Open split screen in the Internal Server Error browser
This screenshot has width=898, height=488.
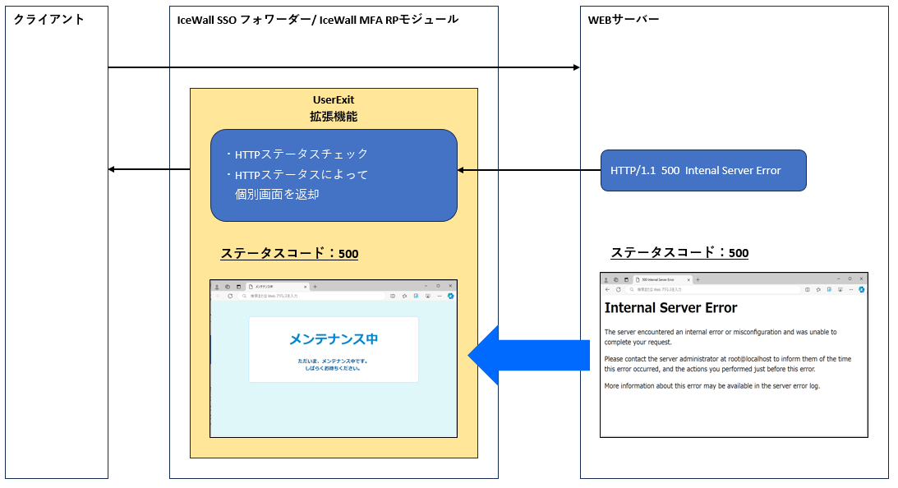[x=808, y=290]
